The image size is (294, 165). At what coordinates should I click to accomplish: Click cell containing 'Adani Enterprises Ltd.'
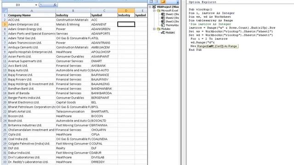coord(32,24)
